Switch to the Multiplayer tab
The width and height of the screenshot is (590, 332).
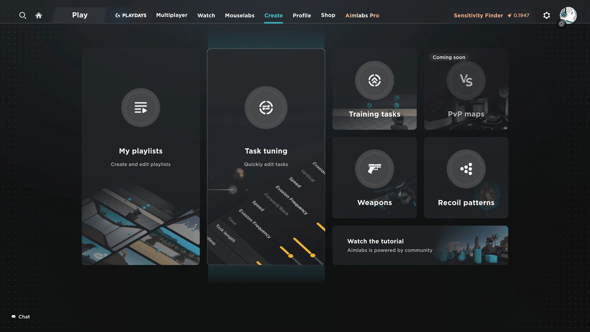172,15
